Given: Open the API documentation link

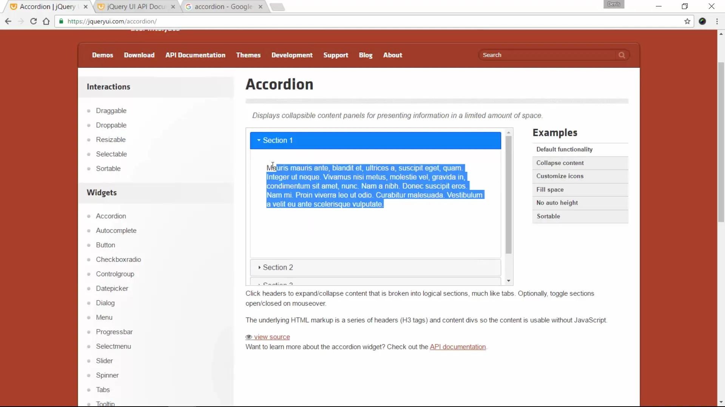Looking at the screenshot, I should 458,347.
